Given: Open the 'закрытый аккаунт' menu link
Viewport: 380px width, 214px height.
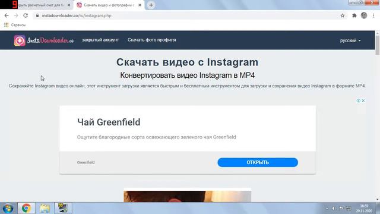Looking at the screenshot, I should coord(100,40).
